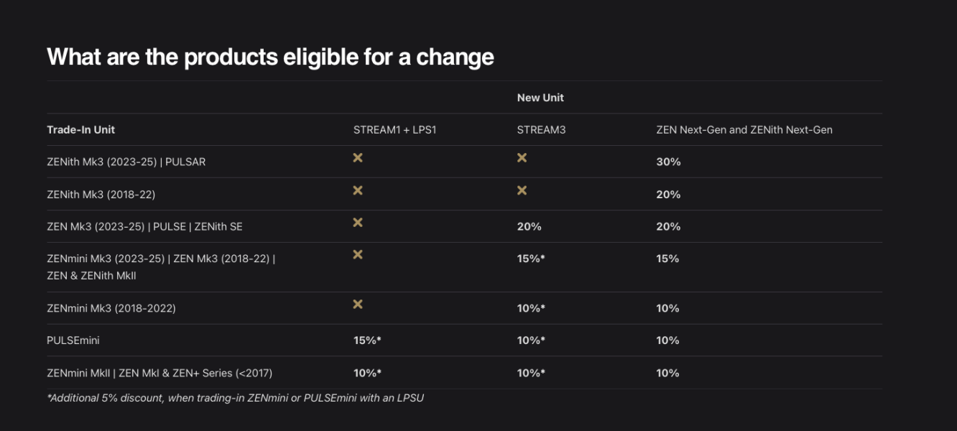
Task: Click X icon in ZEN & ZENith MkII row
Action: pos(358,254)
